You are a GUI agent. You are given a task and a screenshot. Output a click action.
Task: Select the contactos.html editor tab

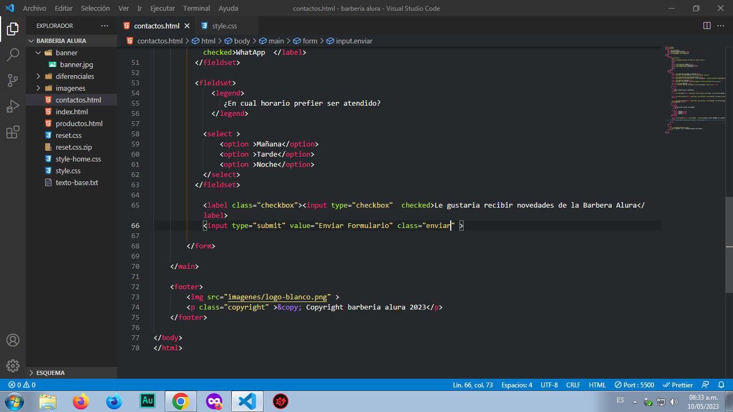coord(156,26)
